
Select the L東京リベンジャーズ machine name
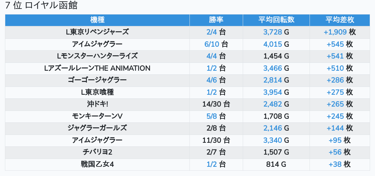coord(97,32)
